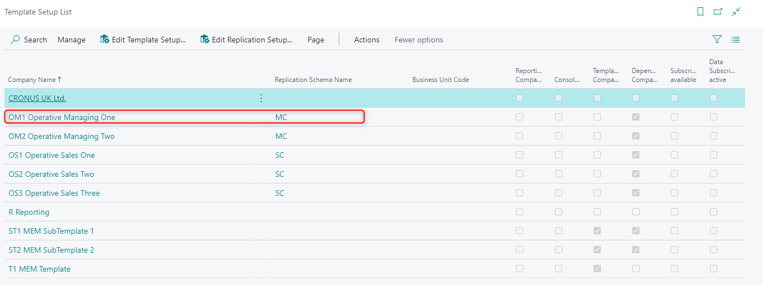This screenshot has height=285, width=763.
Task: Open the Page menu
Action: [316, 40]
